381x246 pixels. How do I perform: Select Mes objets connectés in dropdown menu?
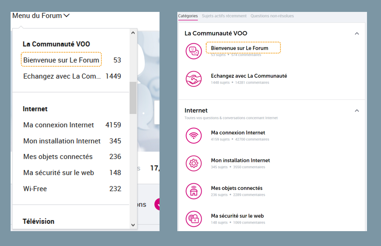click(x=58, y=156)
